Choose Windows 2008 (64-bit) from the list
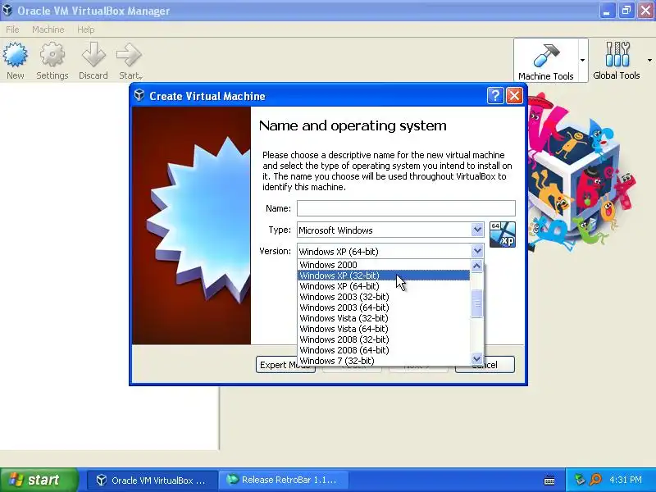 [384, 350]
